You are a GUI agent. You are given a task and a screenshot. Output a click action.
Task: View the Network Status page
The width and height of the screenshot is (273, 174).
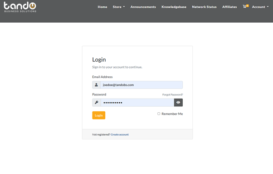204,7
